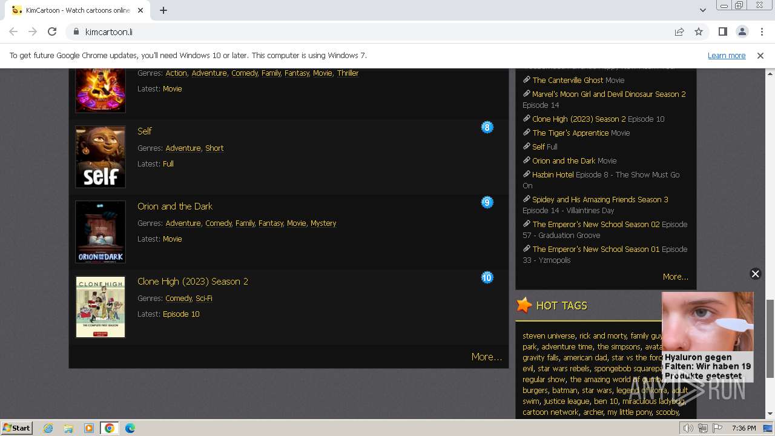This screenshot has height=436, width=775.
Task: Open Windows Media Player taskbar icon
Action: [x=89, y=428]
